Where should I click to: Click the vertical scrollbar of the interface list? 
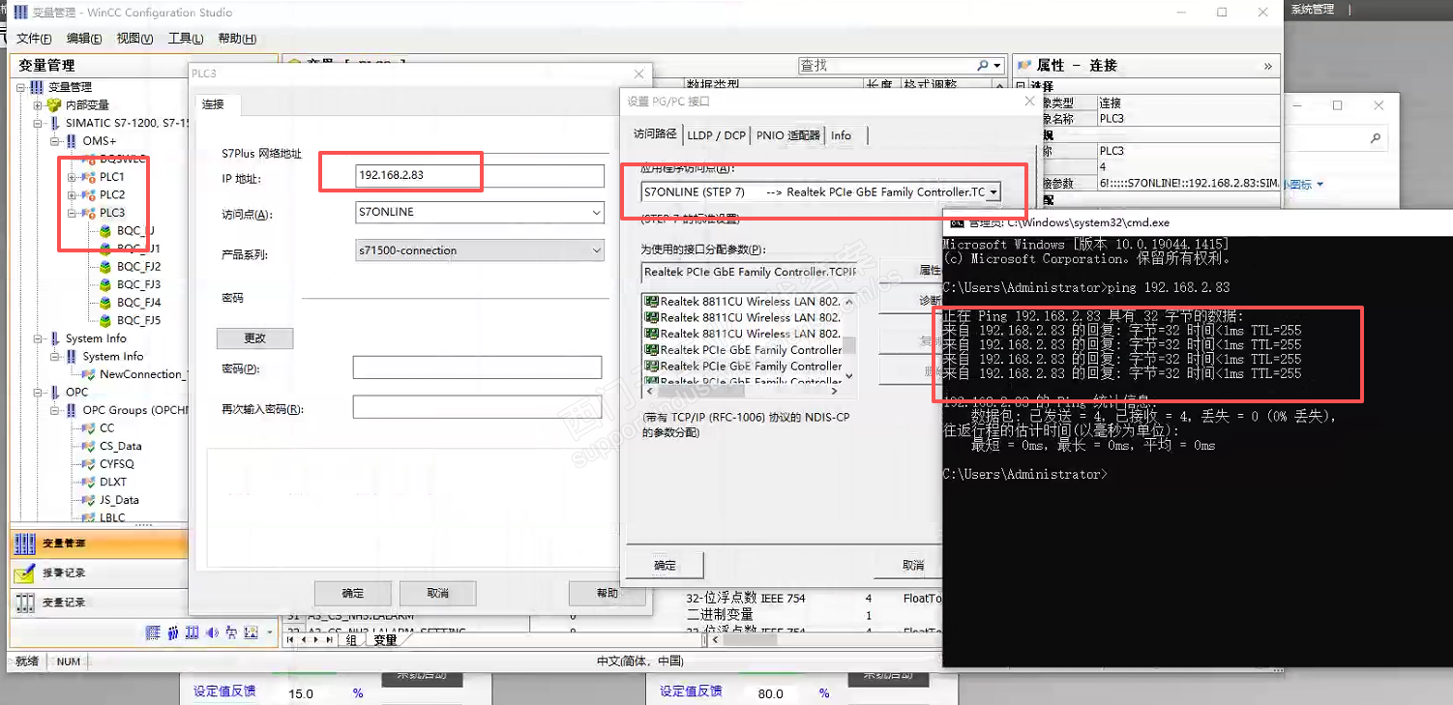pyautogui.click(x=849, y=338)
